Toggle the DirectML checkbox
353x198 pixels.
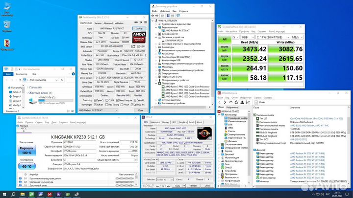point(135,100)
